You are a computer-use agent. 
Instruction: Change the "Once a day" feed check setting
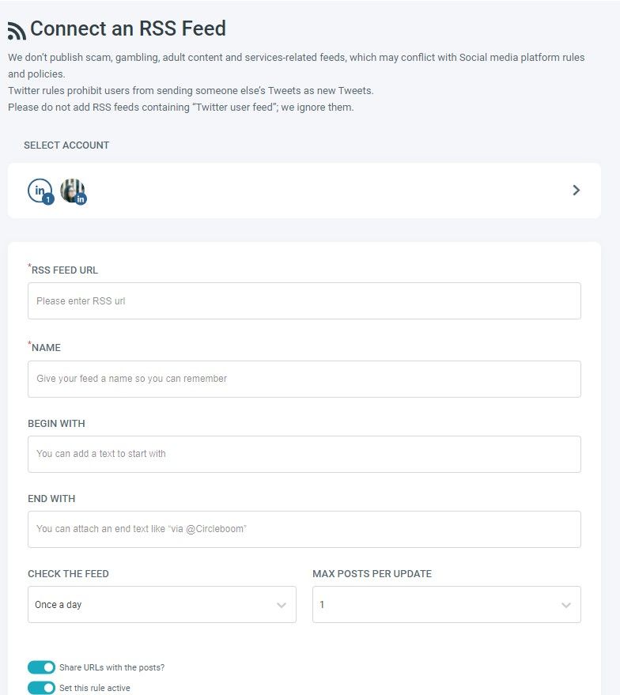[x=161, y=604]
